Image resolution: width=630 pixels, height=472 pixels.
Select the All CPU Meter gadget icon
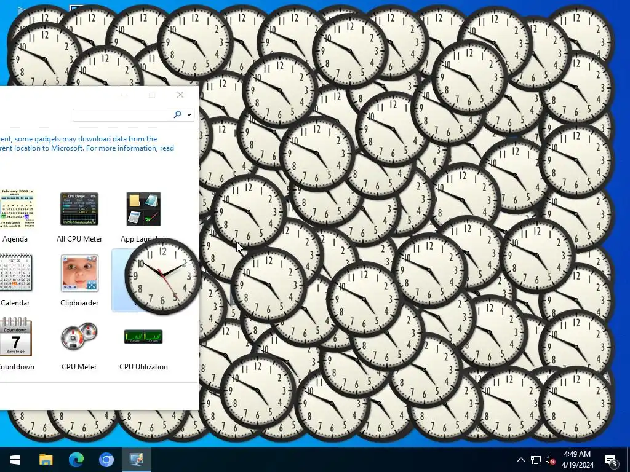(79, 209)
